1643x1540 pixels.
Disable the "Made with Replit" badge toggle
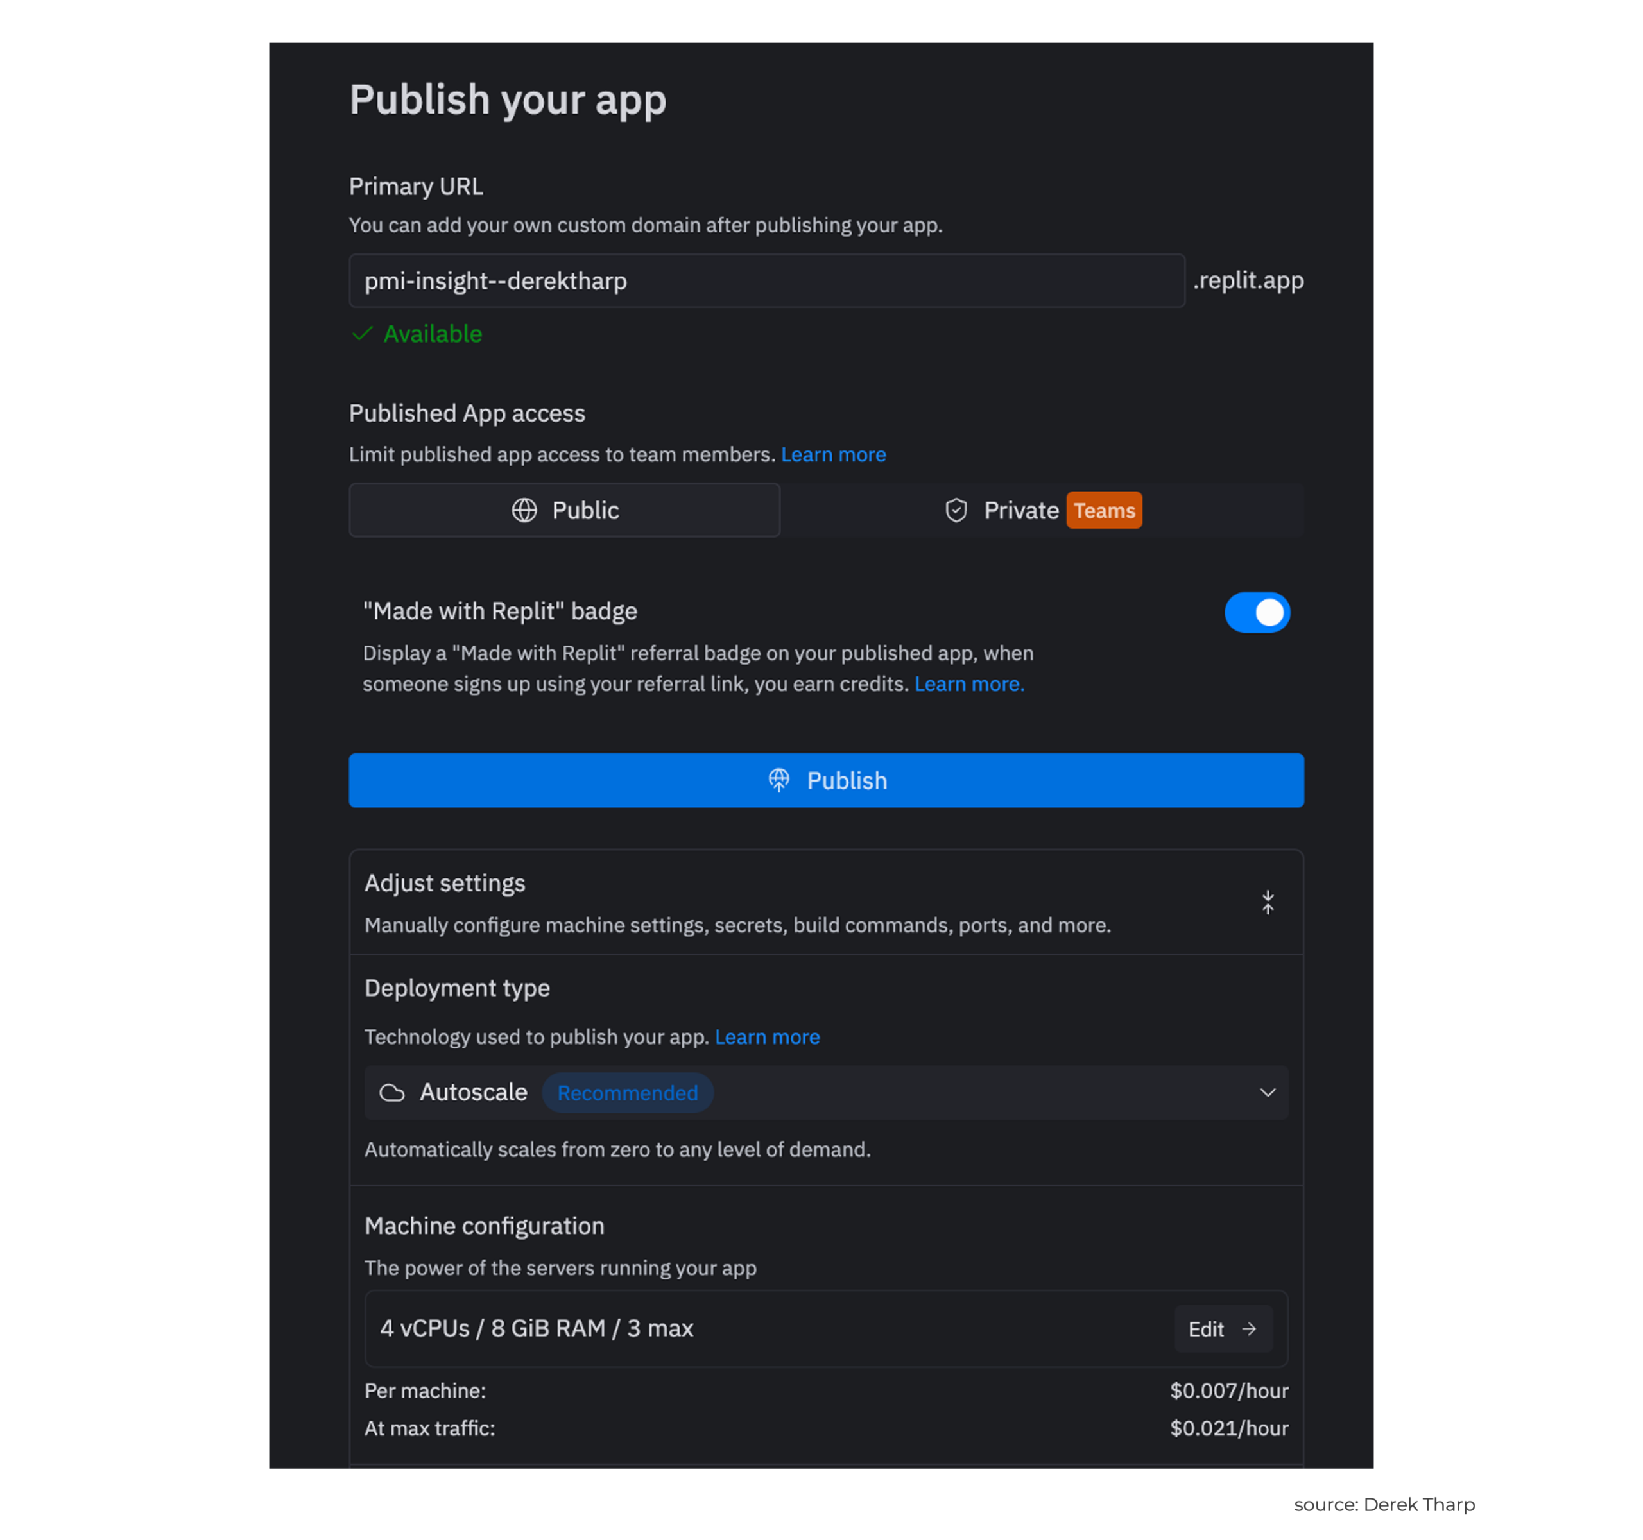[x=1256, y=612]
